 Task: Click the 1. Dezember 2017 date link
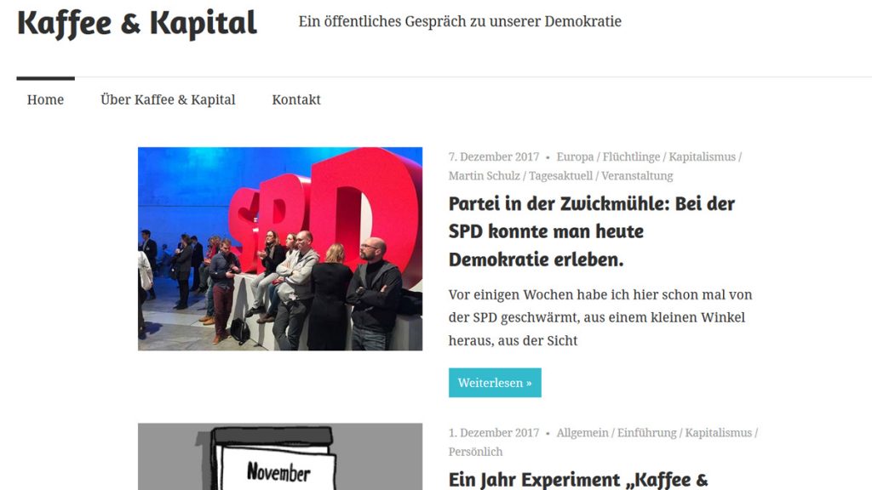pyautogui.click(x=494, y=433)
